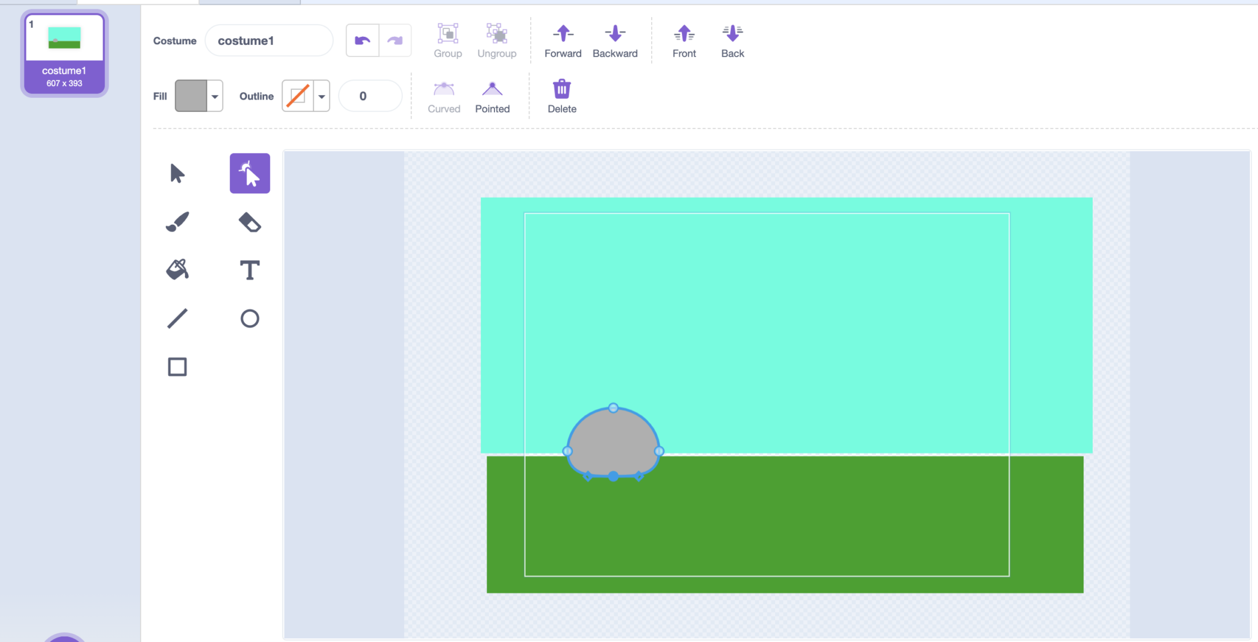1258x642 pixels.
Task: Select the Rectangle tool
Action: [176, 367]
